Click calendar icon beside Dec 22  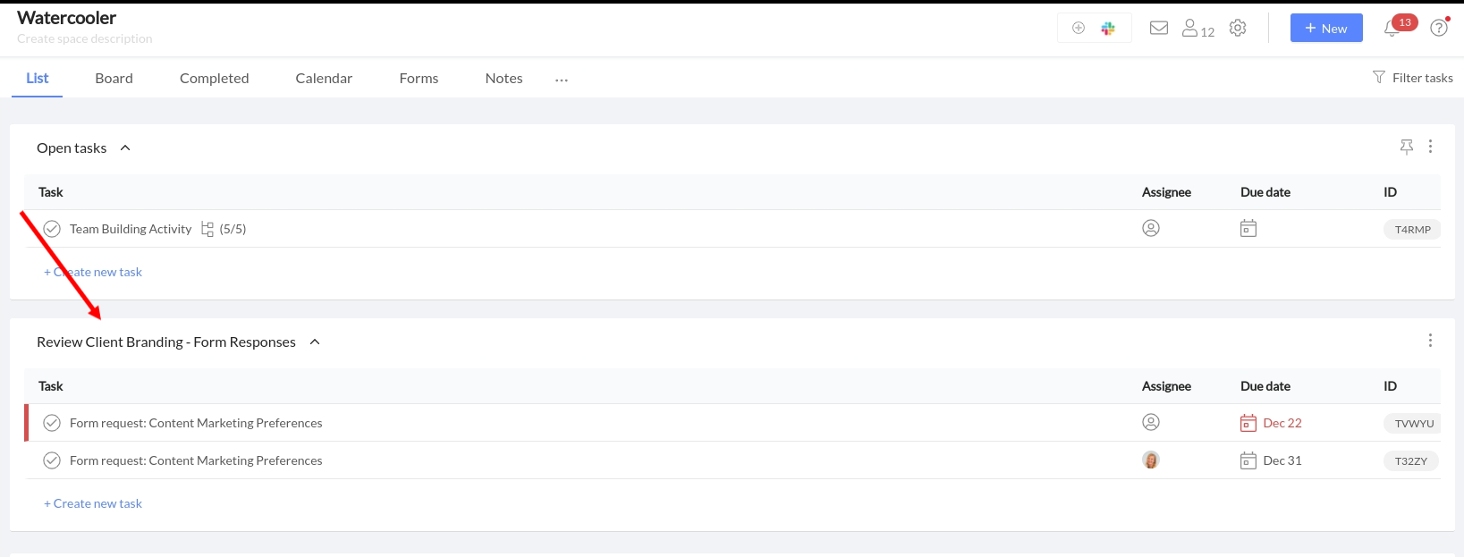pyautogui.click(x=1248, y=423)
